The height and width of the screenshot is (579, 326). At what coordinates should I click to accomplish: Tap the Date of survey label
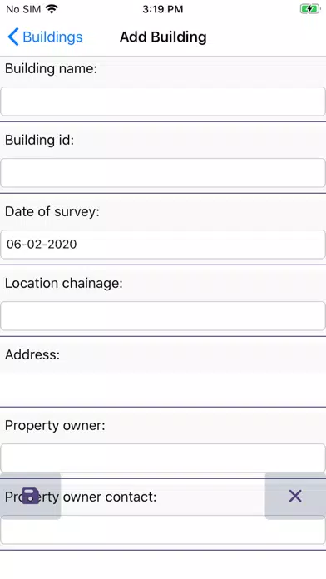(x=52, y=211)
